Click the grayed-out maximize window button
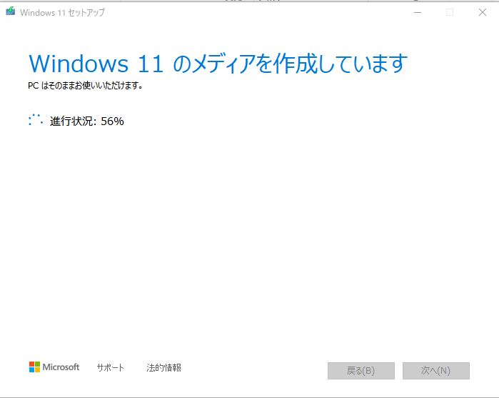Screen dimensions: 499x398 pyautogui.click(x=450, y=12)
